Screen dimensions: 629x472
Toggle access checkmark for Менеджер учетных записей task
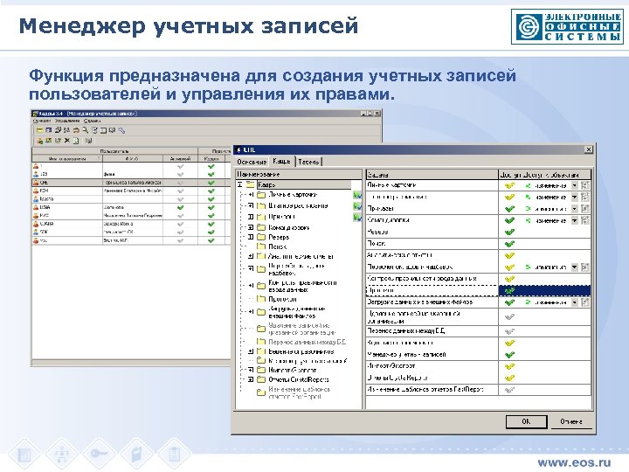tap(509, 355)
